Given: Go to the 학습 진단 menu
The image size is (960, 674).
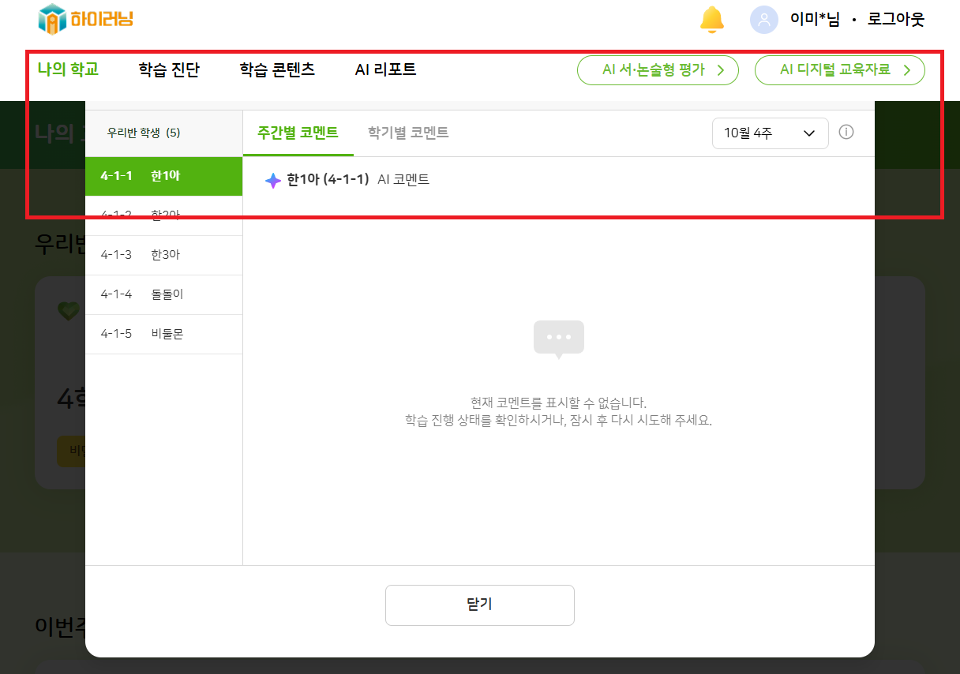Looking at the screenshot, I should coord(169,69).
